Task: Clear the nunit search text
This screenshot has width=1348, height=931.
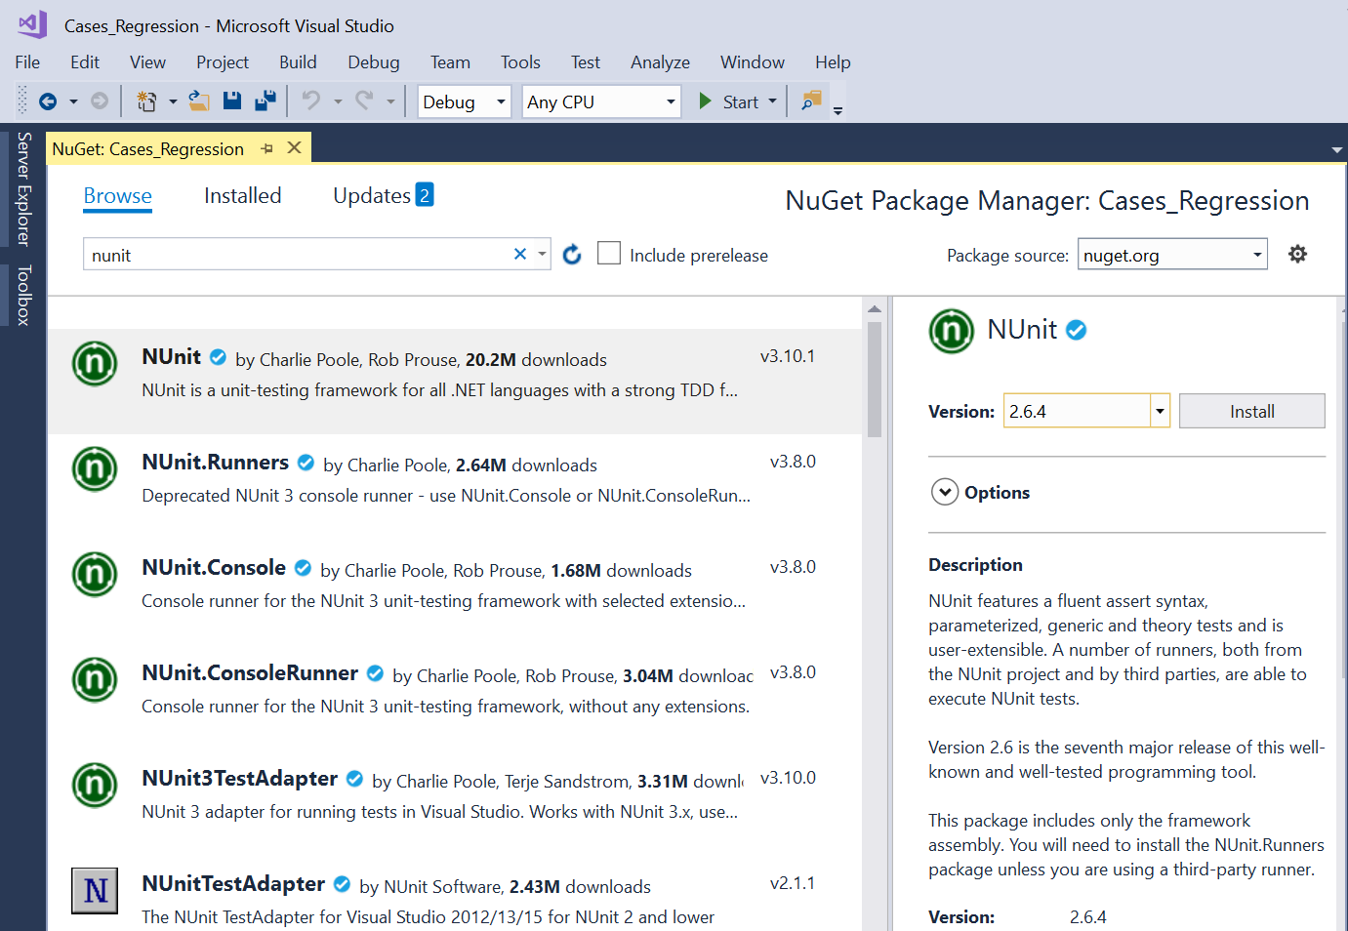Action: (x=520, y=255)
